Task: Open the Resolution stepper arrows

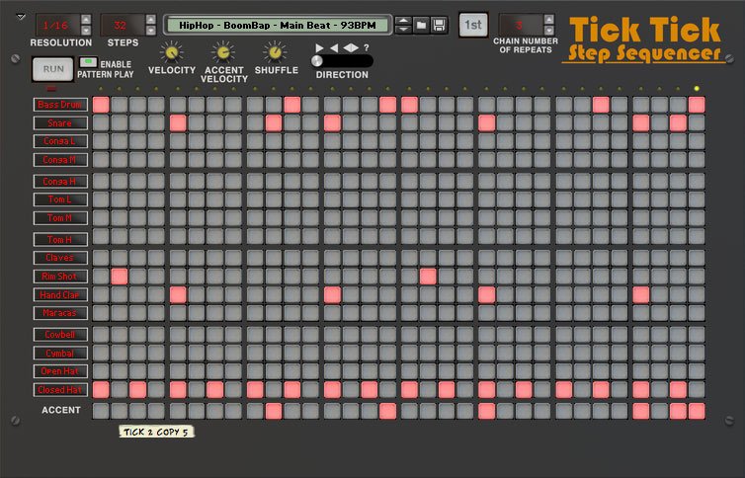Action: [x=85, y=25]
